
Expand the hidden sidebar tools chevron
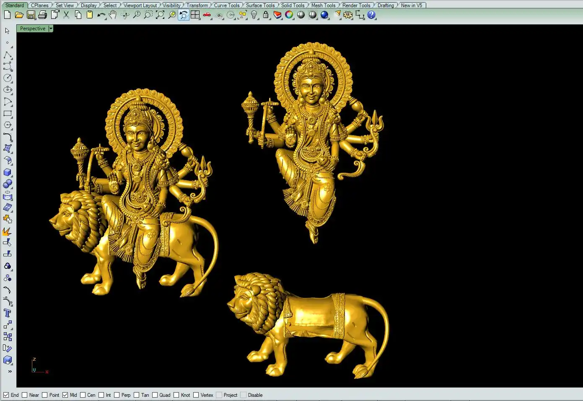(10, 371)
